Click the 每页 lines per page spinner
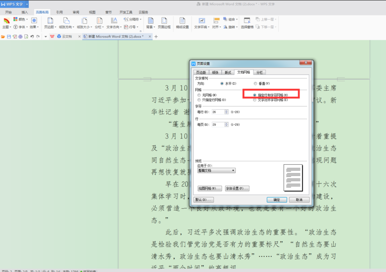The width and height of the screenshot is (386, 272). (x=227, y=124)
